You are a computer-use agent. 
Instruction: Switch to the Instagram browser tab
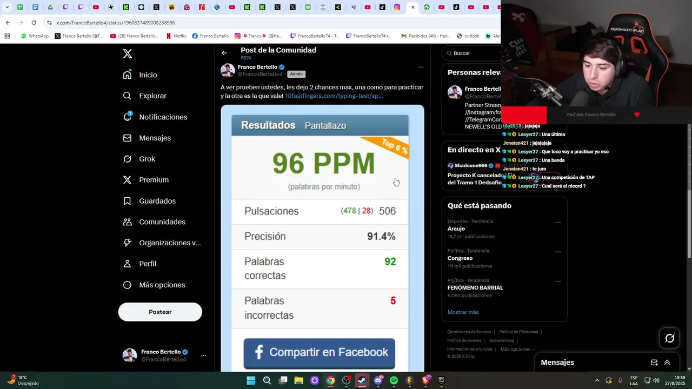click(x=397, y=7)
